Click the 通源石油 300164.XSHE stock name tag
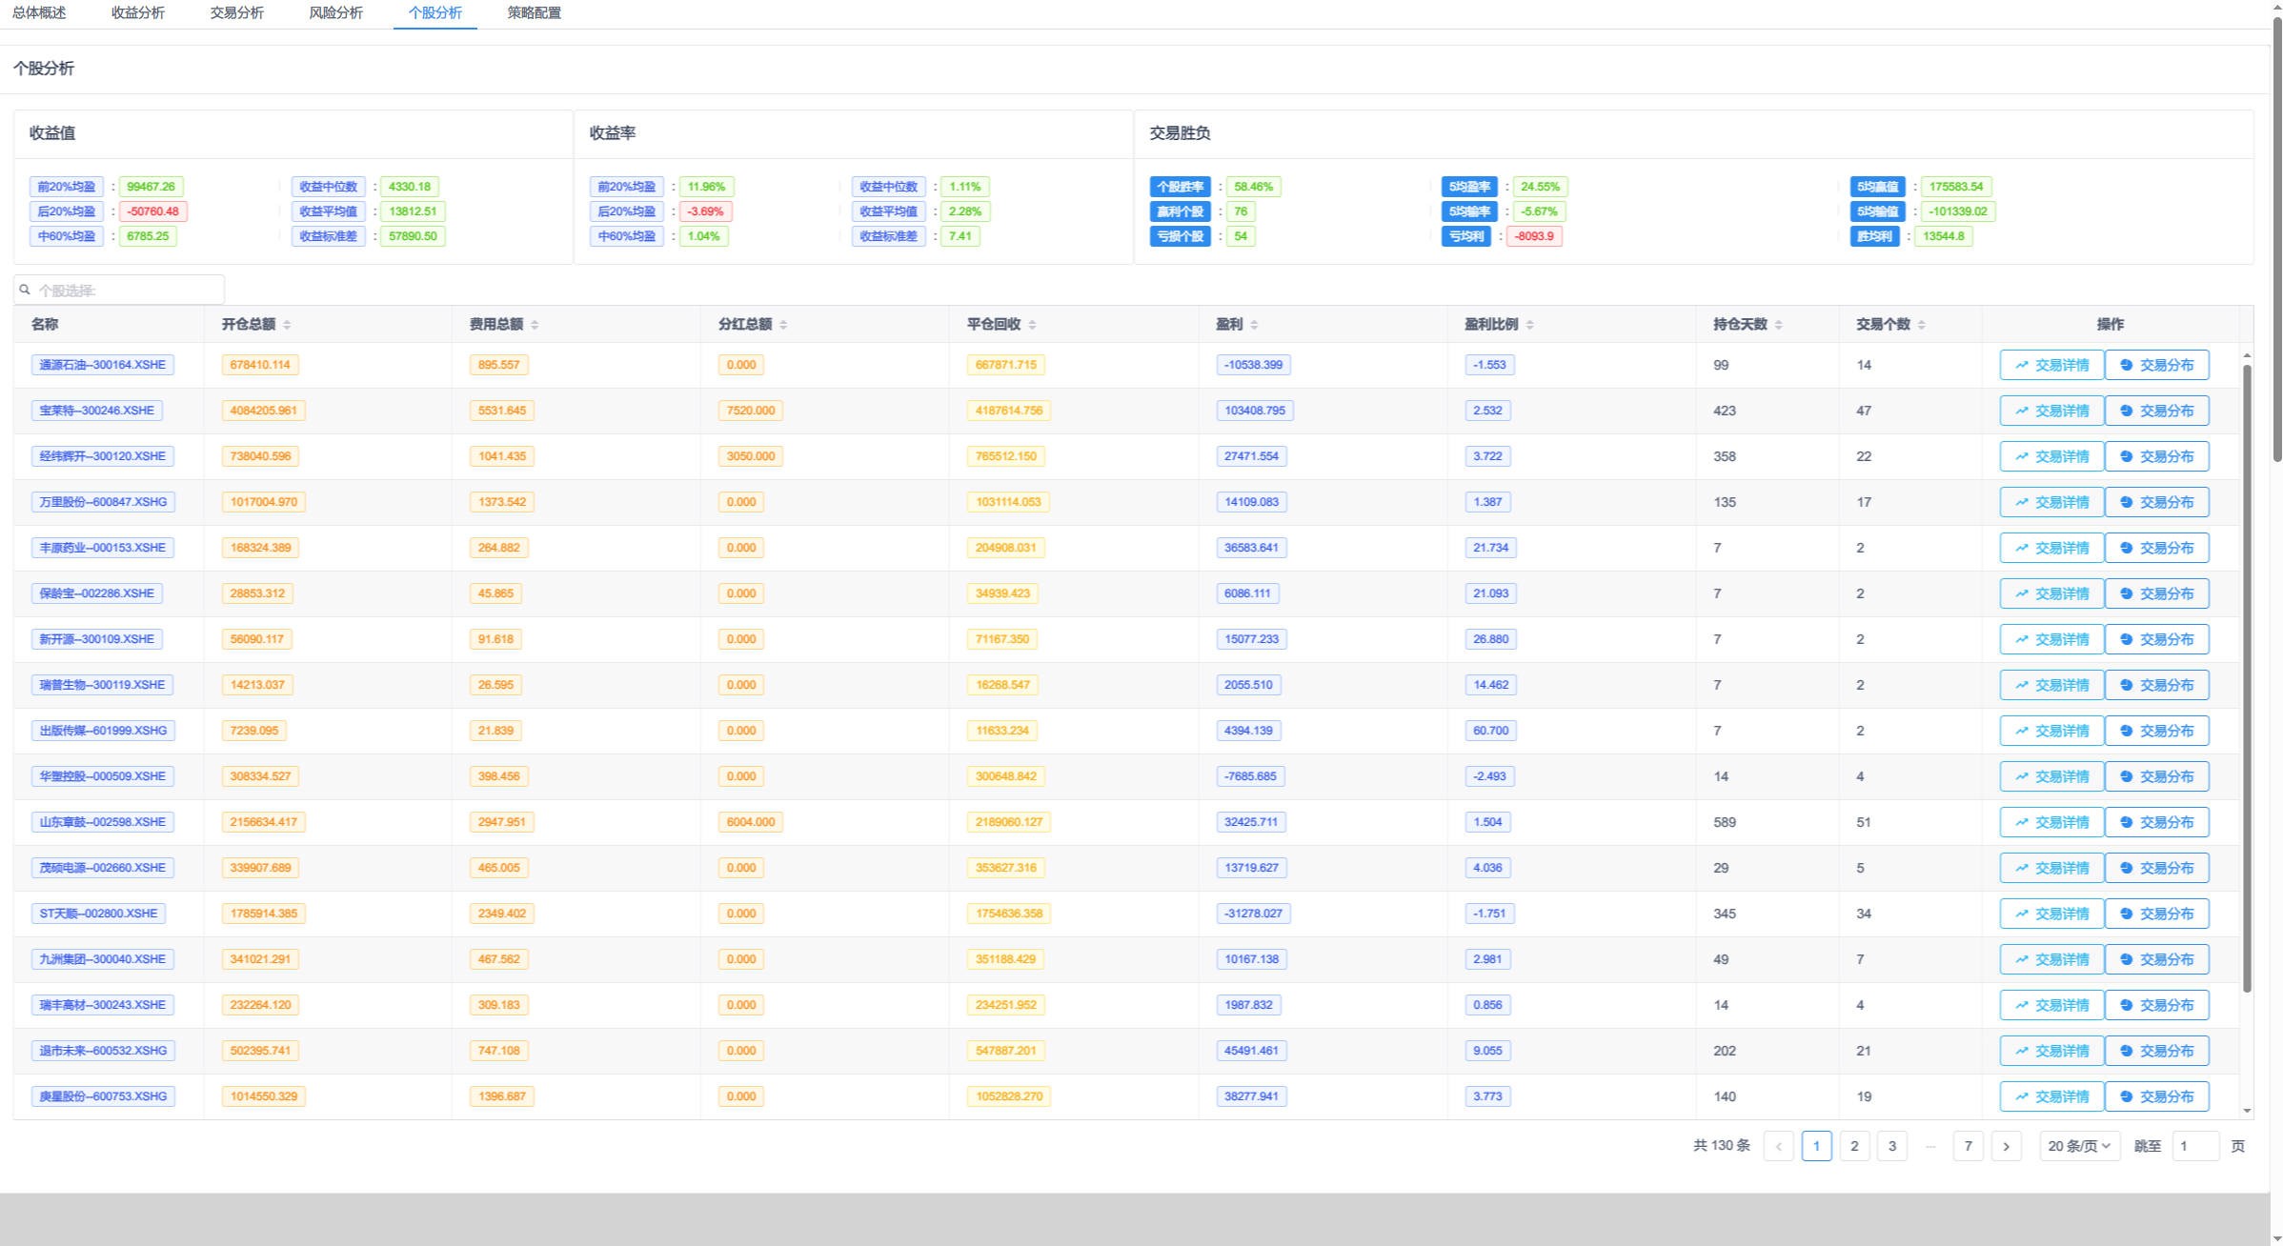 pos(103,365)
